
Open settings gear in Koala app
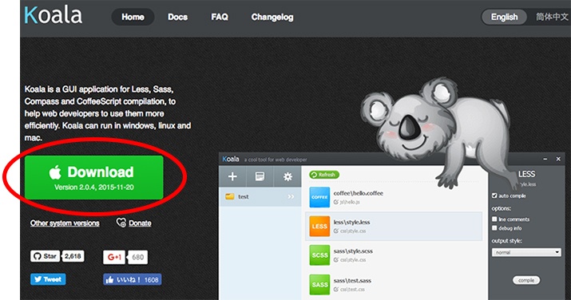click(x=287, y=176)
